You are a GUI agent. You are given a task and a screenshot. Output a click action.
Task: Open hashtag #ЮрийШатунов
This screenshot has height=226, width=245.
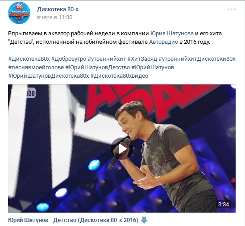pos(153,67)
